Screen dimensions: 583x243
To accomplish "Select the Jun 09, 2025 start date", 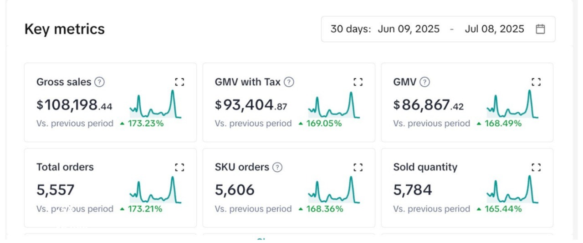I will click(x=409, y=29).
